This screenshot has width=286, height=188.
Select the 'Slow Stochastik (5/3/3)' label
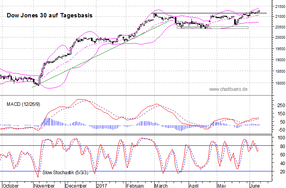tap(65, 172)
